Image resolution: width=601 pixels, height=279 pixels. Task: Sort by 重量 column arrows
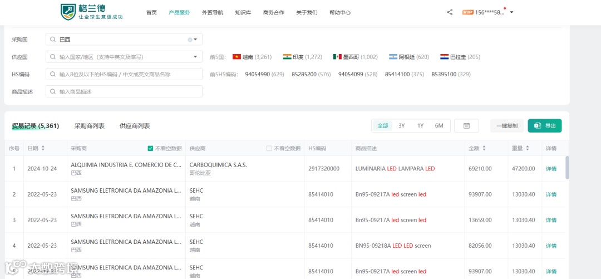[528, 148]
